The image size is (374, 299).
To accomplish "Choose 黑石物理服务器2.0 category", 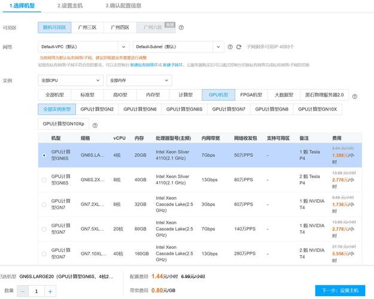I will tap(324, 95).
